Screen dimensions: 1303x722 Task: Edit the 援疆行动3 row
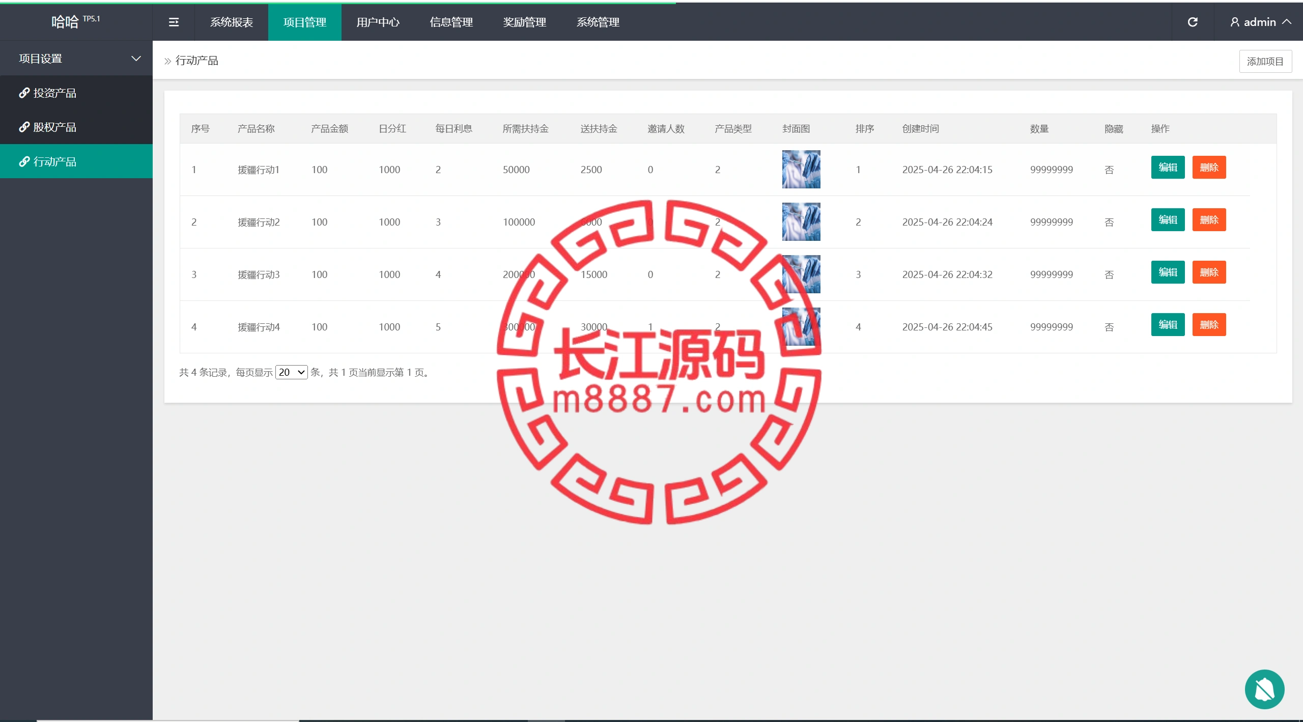(1168, 272)
